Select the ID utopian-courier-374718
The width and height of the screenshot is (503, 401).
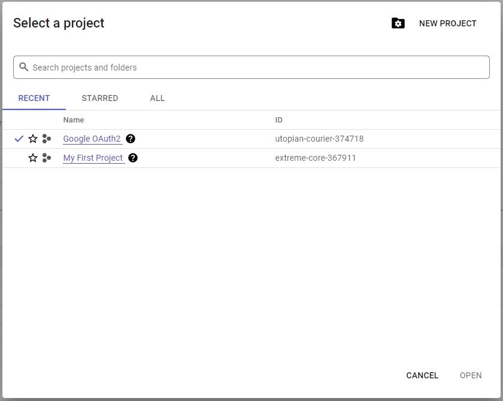point(319,139)
